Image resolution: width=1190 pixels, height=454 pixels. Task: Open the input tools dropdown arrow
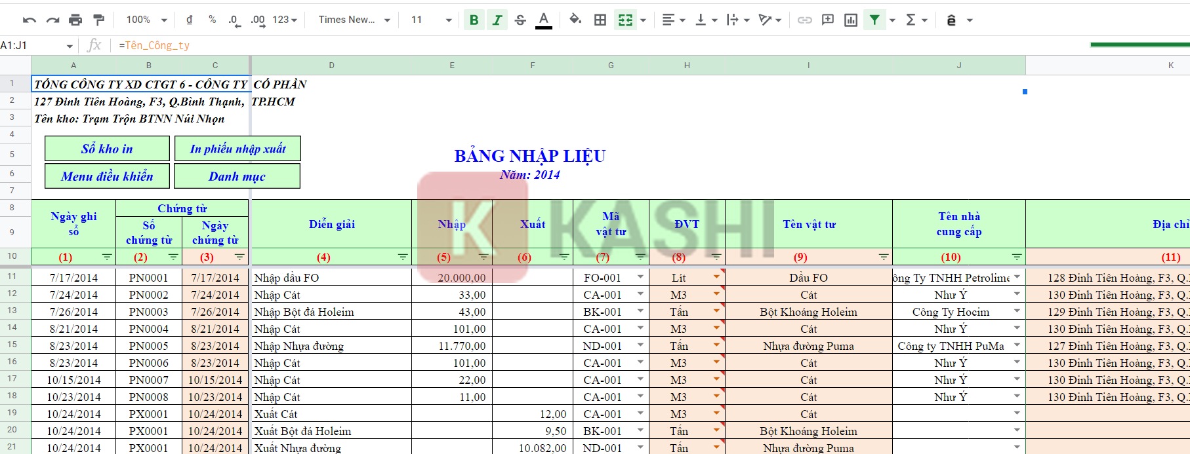pyautogui.click(x=970, y=20)
